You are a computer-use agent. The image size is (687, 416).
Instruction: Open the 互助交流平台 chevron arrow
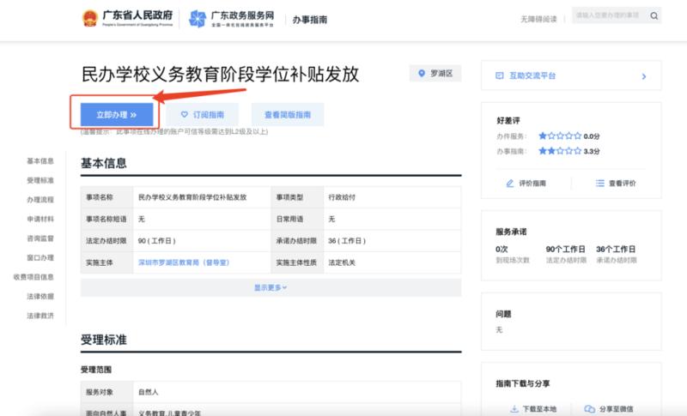643,76
